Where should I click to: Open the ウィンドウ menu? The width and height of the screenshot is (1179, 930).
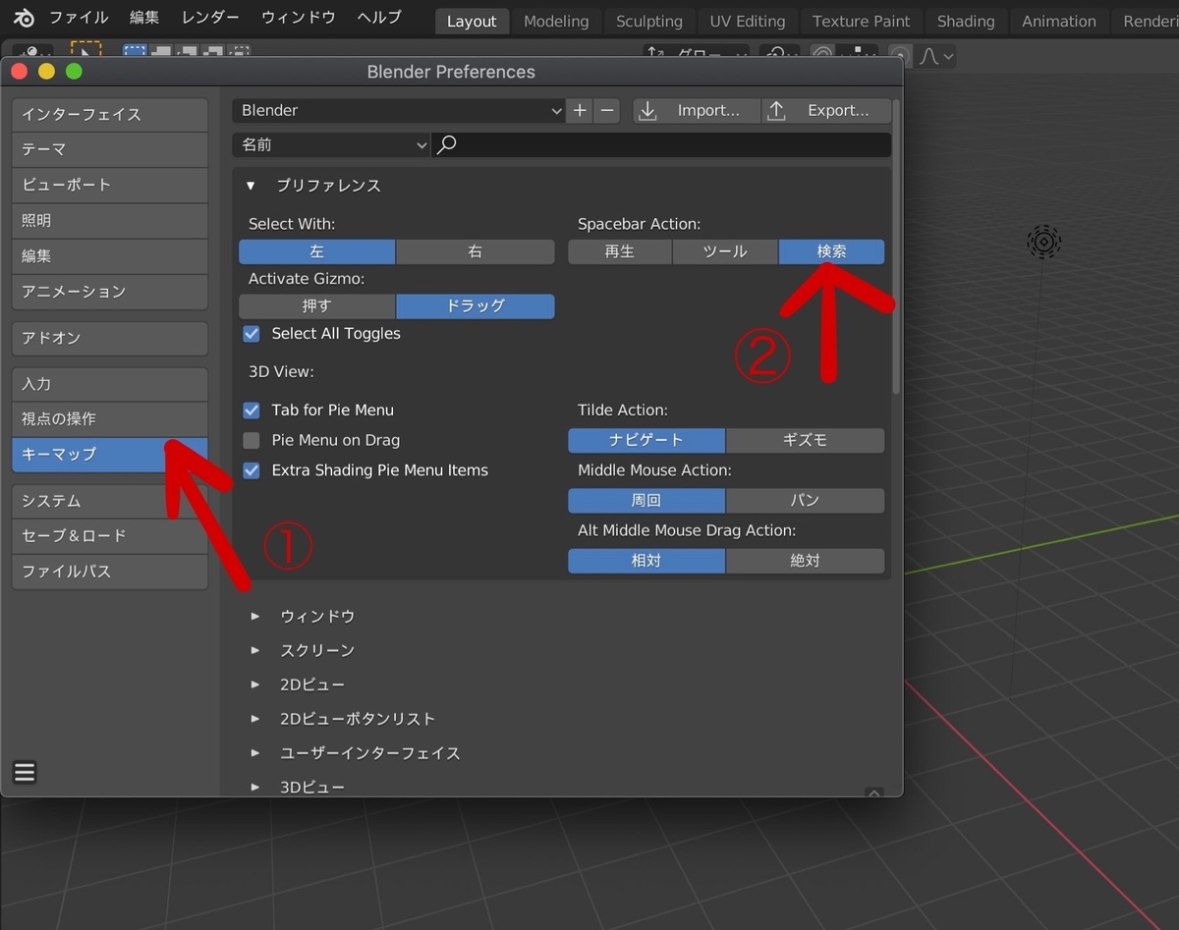click(x=299, y=18)
